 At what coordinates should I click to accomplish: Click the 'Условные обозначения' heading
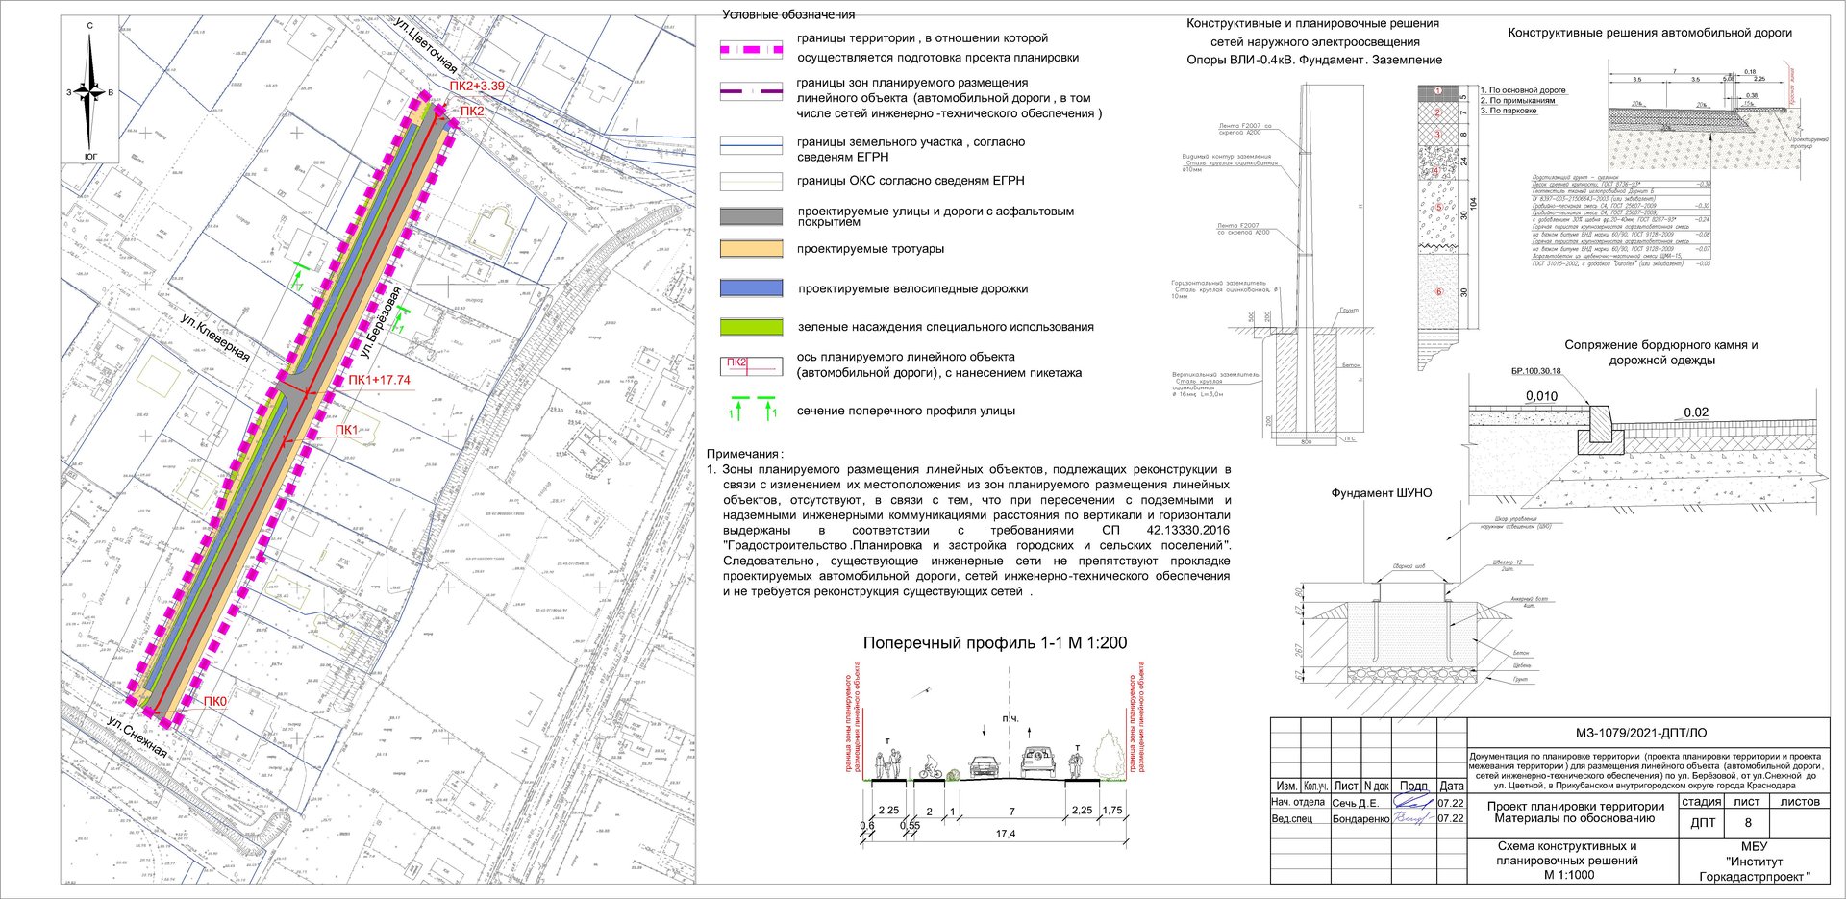[x=788, y=14]
